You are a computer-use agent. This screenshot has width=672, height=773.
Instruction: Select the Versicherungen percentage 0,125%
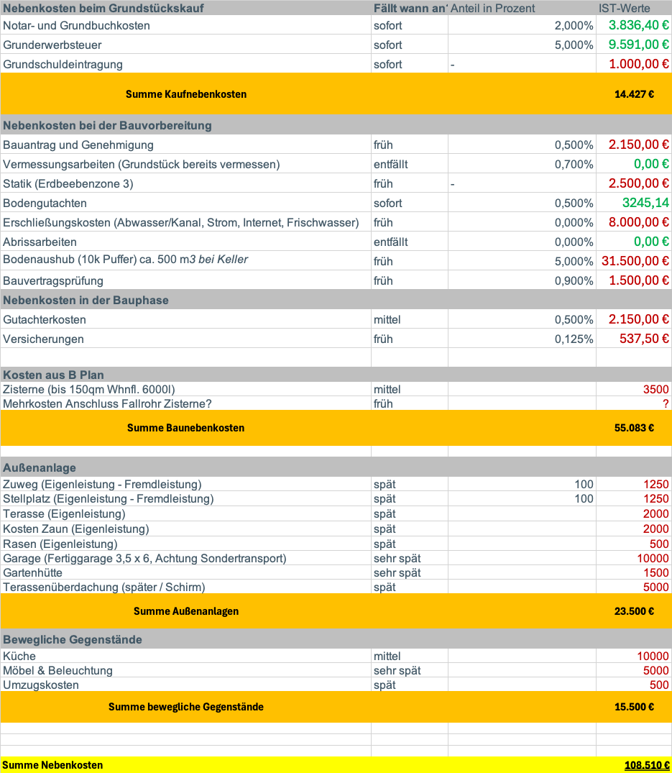point(574,339)
